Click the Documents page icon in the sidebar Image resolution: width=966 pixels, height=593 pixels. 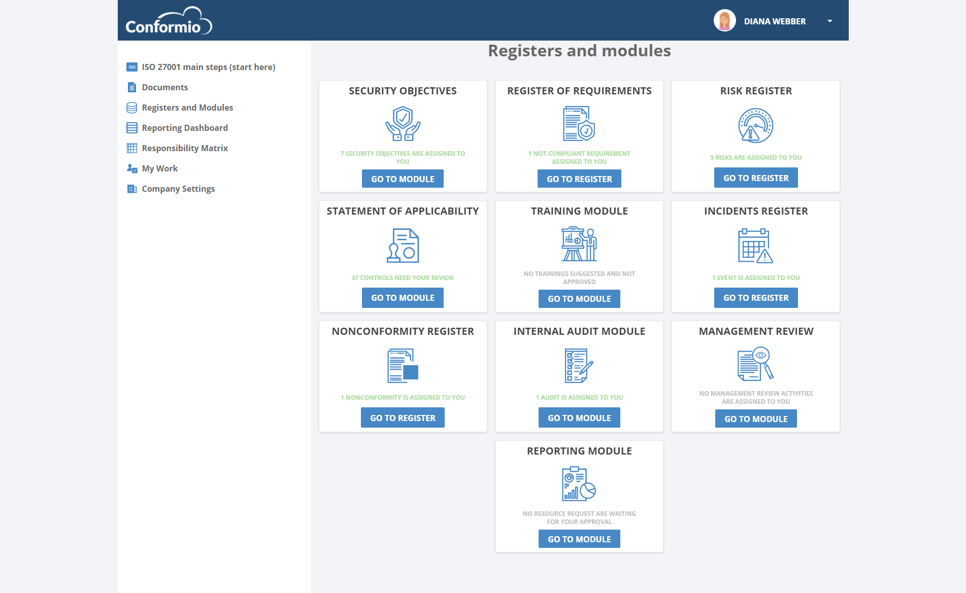[132, 87]
